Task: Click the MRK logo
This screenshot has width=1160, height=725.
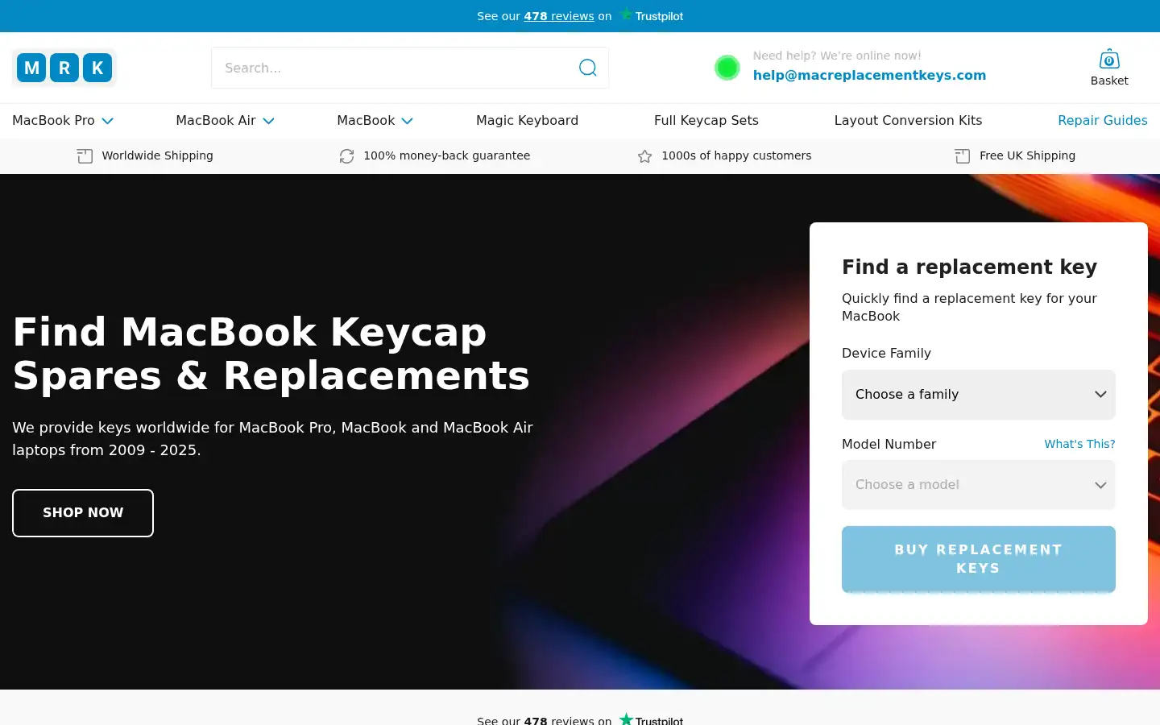Action: (x=64, y=68)
